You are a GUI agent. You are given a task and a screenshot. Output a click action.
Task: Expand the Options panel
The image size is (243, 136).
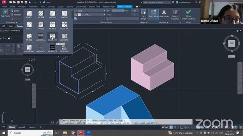click(164, 22)
